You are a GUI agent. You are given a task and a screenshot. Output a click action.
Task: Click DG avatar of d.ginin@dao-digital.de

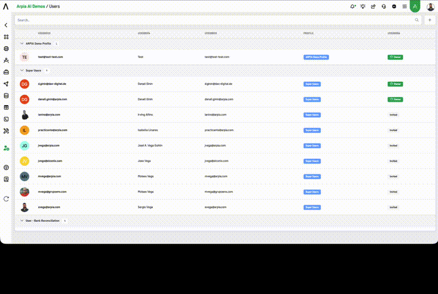pyautogui.click(x=25, y=84)
